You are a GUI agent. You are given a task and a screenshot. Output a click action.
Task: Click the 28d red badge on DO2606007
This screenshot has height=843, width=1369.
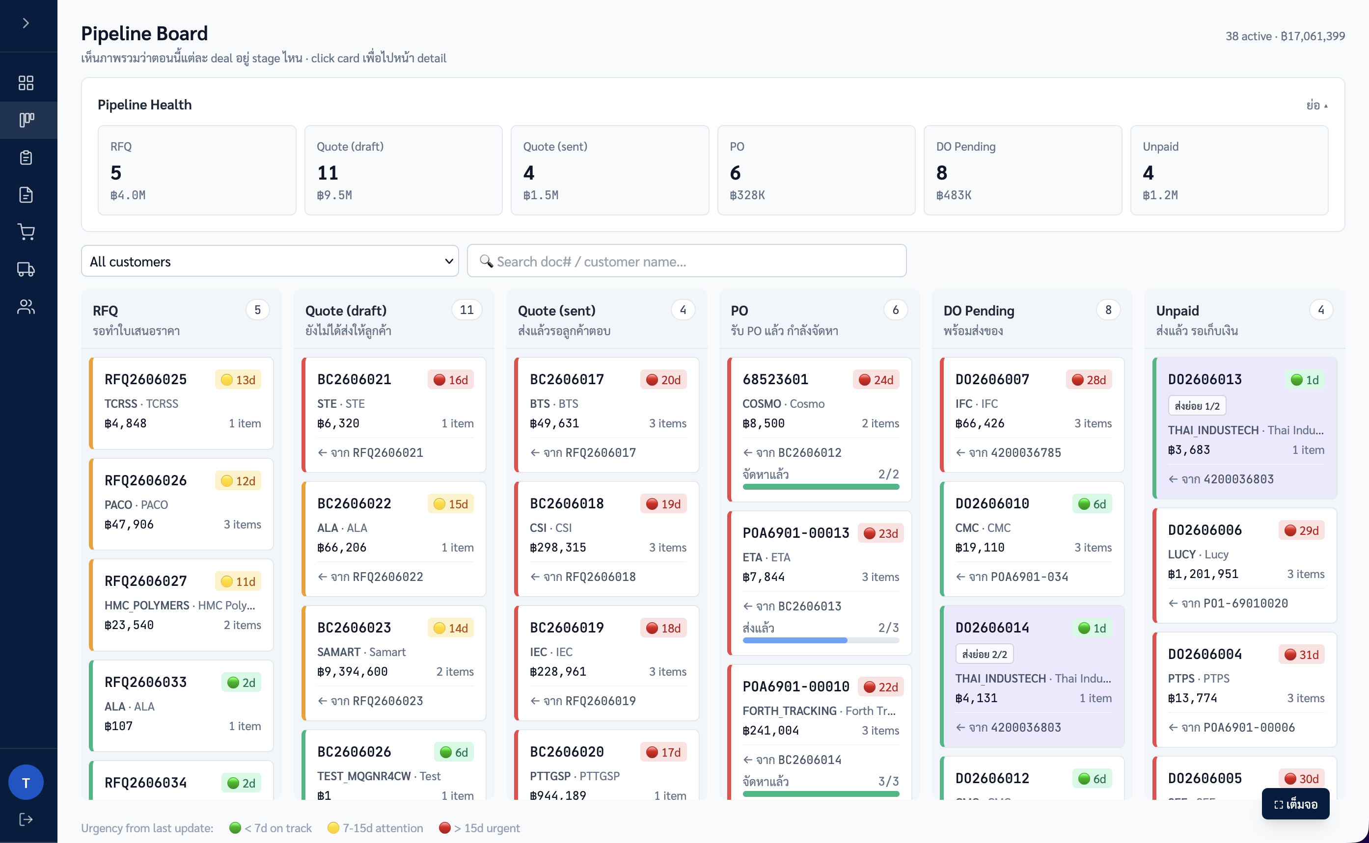(x=1089, y=380)
